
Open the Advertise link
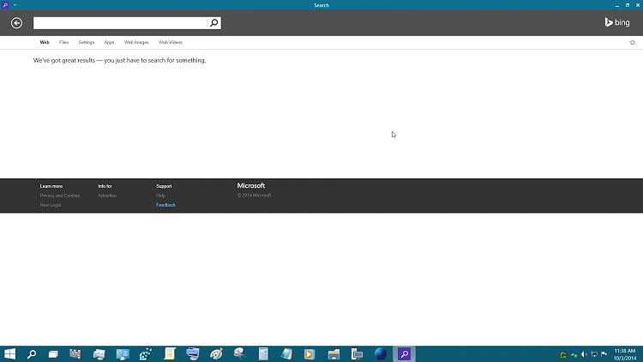(x=107, y=196)
